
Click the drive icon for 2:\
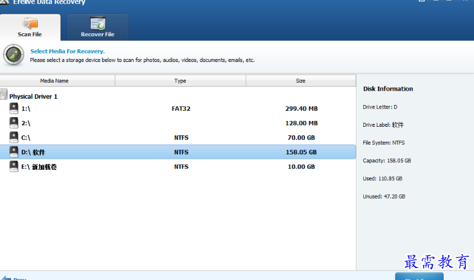[14, 123]
